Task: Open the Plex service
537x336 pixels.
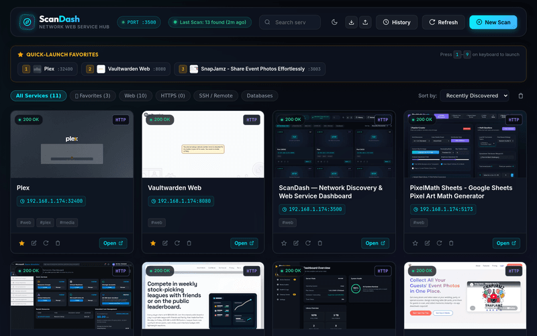Action: click(x=113, y=243)
